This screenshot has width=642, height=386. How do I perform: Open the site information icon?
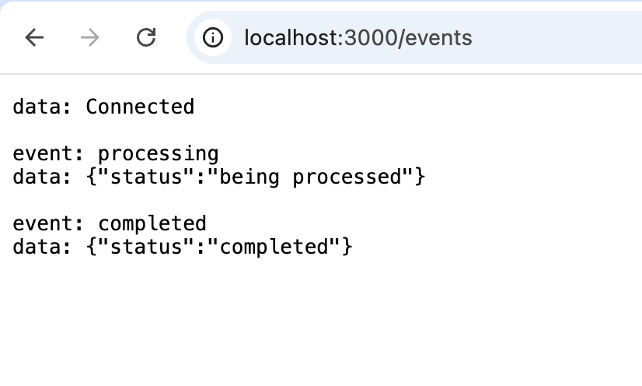tap(213, 37)
